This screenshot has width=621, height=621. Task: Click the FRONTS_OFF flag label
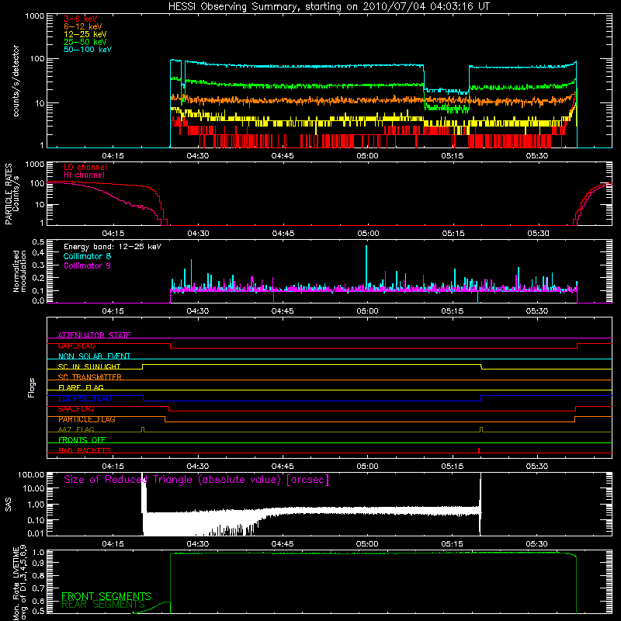(x=82, y=440)
